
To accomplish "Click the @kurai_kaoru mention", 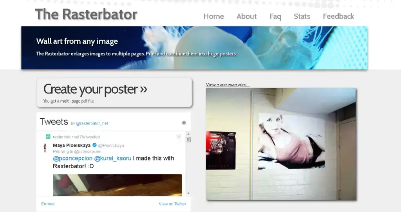I will click(113, 158).
